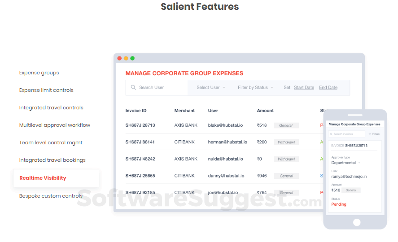
Task: Switch to the Expense limit controls tab
Action: pyautogui.click(x=46, y=90)
